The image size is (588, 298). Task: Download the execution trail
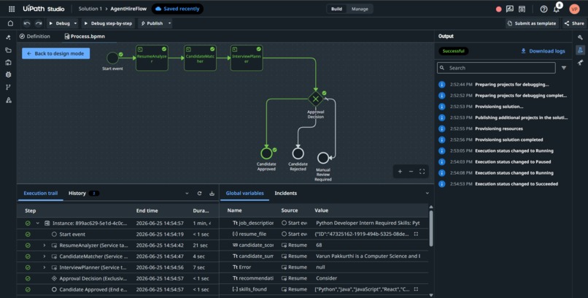coord(212,194)
